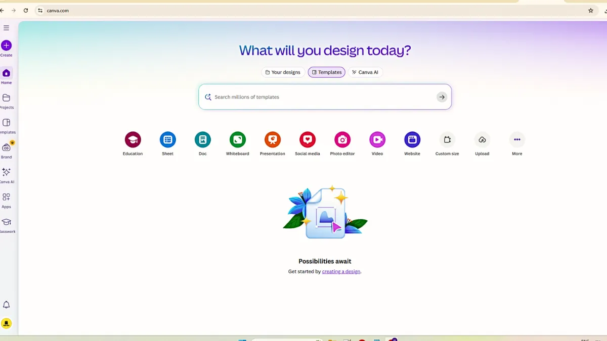Select the Canva AI tab
607x341 pixels.
click(365, 72)
